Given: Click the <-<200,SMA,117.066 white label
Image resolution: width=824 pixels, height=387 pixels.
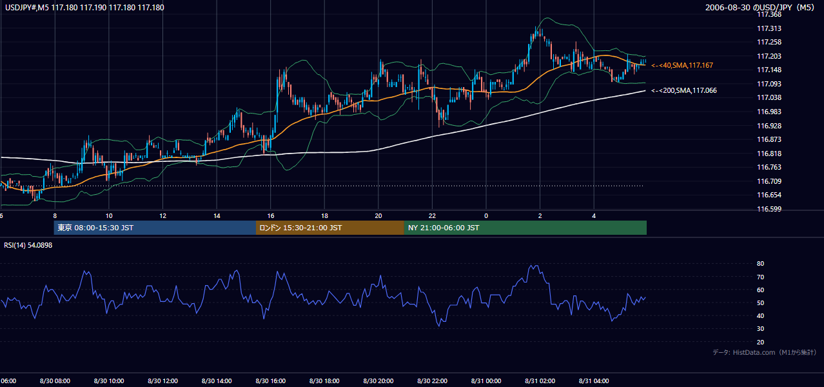Looking at the screenshot, I should point(683,91).
